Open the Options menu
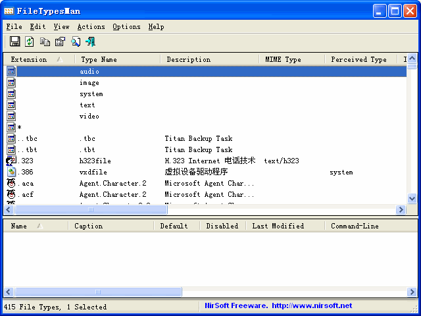 pyautogui.click(x=126, y=26)
